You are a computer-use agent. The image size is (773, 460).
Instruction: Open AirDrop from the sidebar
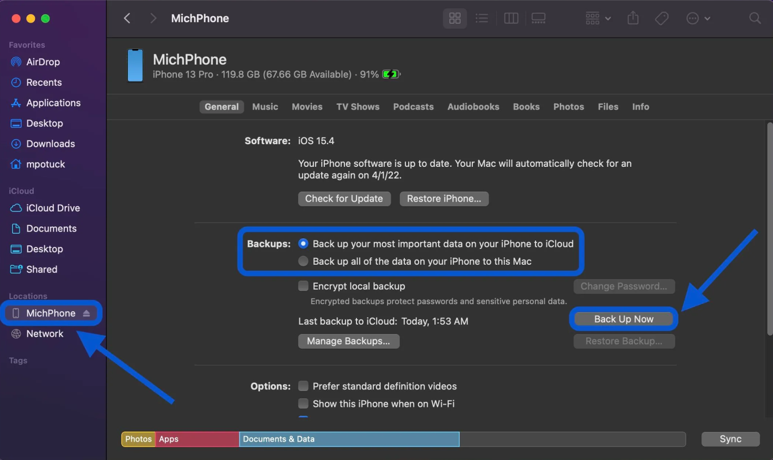[41, 62]
